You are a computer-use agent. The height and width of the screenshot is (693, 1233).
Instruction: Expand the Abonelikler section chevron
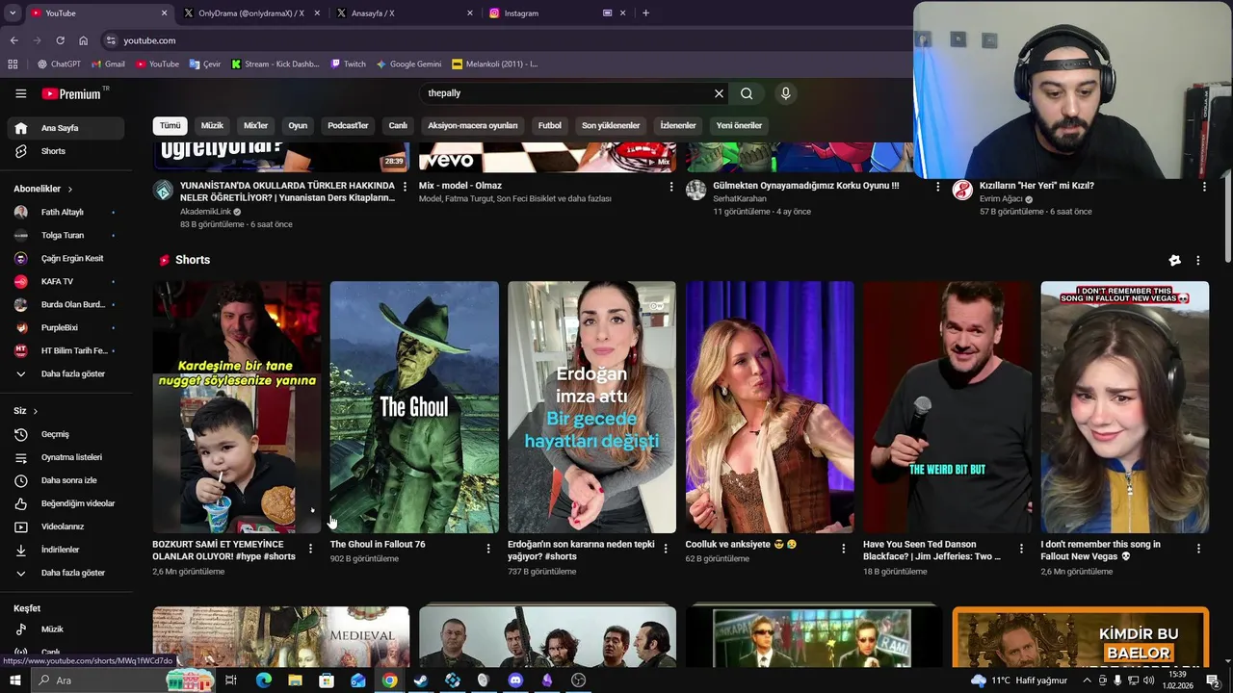click(x=69, y=189)
